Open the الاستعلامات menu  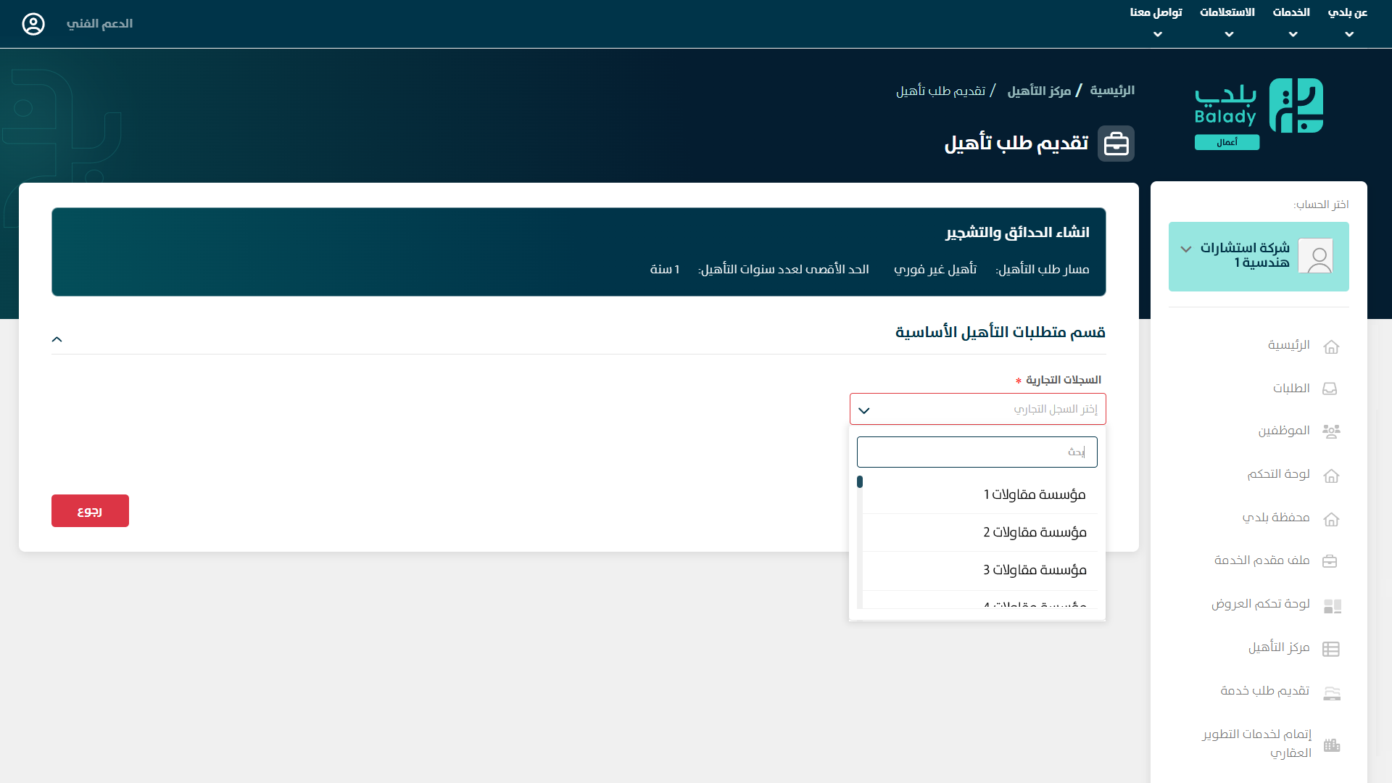click(1227, 22)
